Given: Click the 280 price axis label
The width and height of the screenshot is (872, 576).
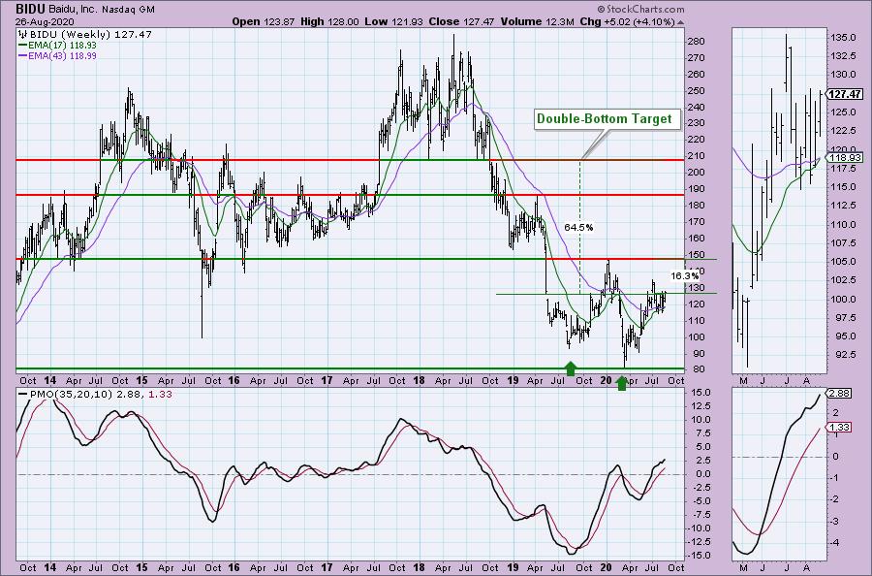Looking at the screenshot, I should 697,41.
